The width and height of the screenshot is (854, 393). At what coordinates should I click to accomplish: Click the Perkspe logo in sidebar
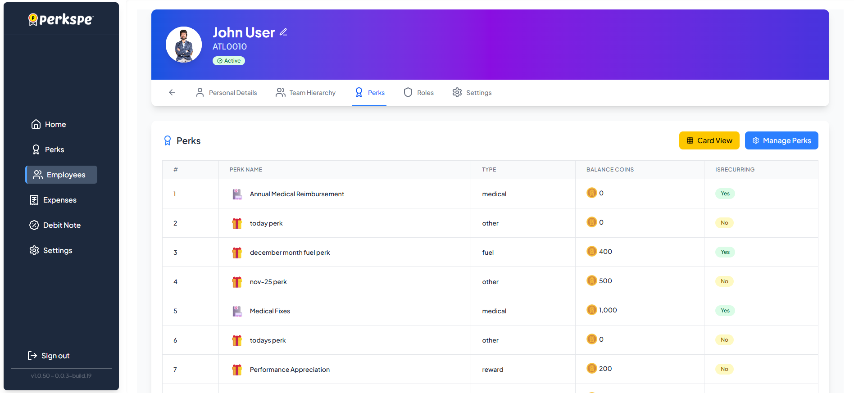[x=61, y=19]
